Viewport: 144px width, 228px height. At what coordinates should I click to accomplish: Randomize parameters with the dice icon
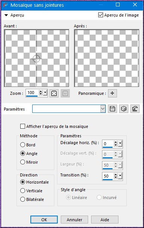[x=124, y=109]
